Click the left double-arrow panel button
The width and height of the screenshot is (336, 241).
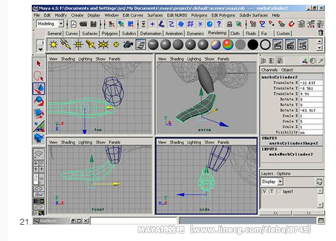pos(276,213)
